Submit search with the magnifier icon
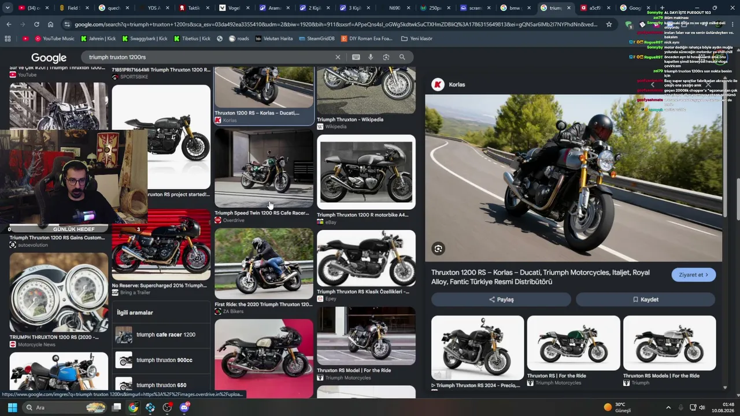This screenshot has width=740, height=416. point(402,57)
